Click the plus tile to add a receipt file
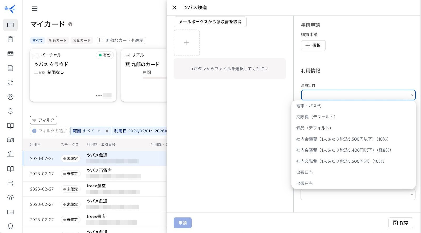421x233 pixels. click(187, 43)
